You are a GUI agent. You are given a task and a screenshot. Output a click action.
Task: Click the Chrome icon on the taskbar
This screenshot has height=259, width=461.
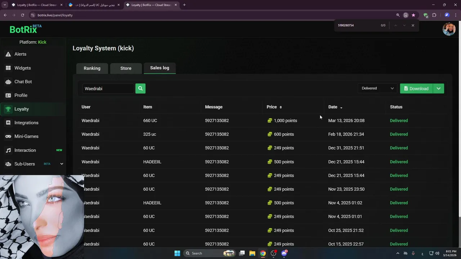pyautogui.click(x=263, y=253)
